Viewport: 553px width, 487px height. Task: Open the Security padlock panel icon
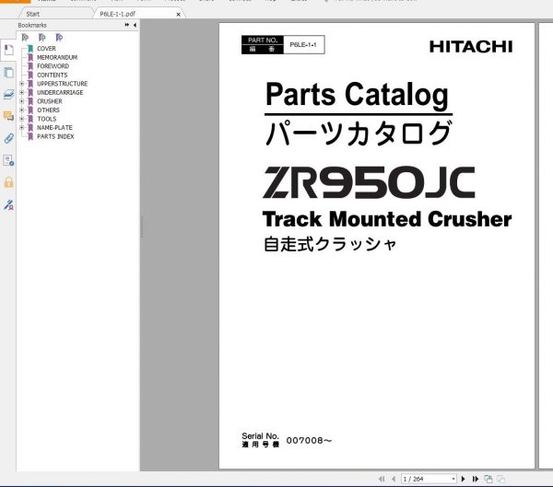(8, 182)
